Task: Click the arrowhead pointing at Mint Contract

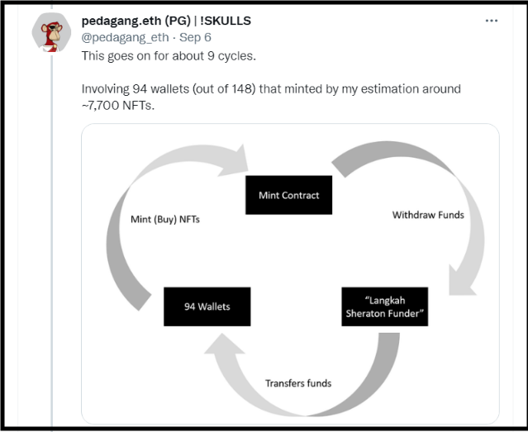Action: [234, 160]
